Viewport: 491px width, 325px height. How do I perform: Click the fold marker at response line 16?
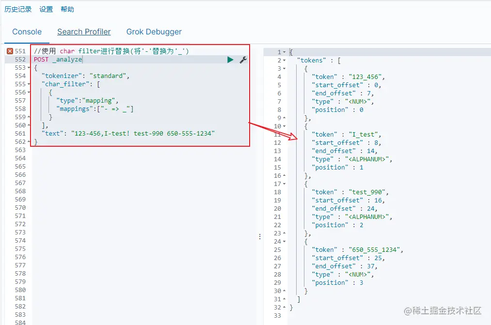285,176
